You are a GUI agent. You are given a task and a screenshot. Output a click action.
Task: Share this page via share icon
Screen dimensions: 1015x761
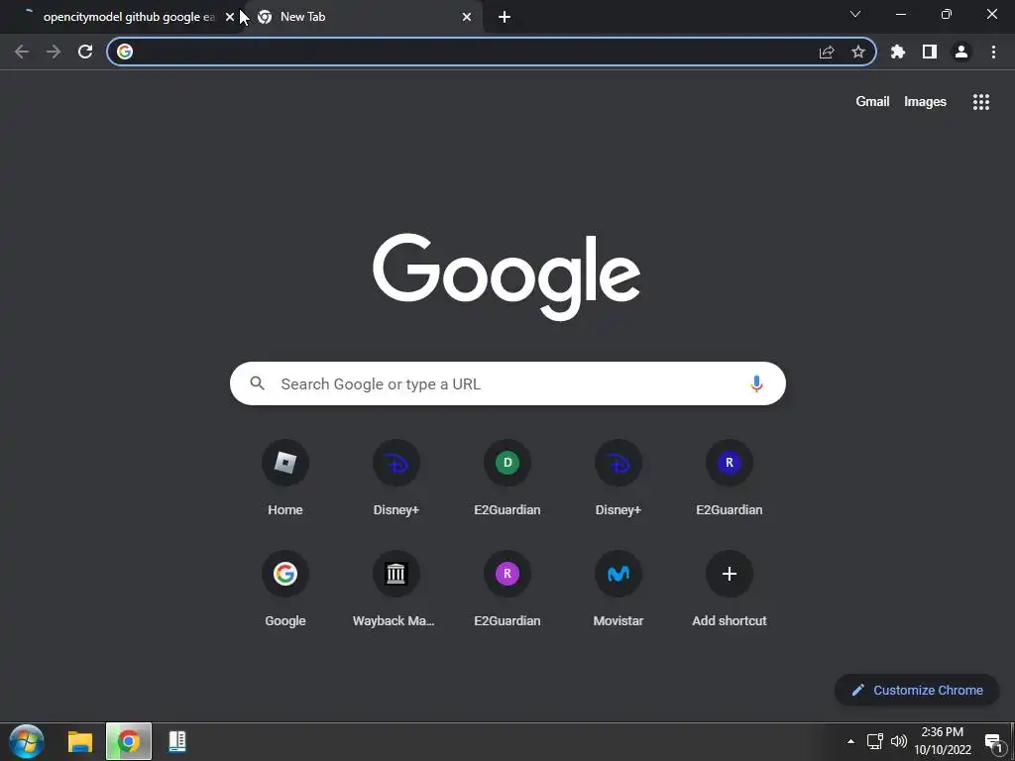pyautogui.click(x=827, y=52)
